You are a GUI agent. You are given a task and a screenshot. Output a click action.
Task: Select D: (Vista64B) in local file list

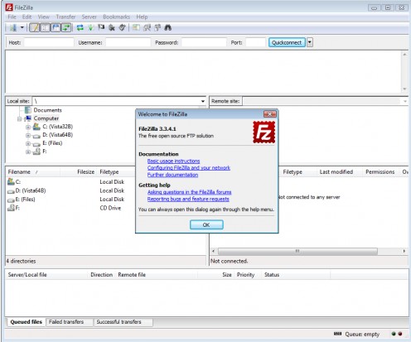70,190
